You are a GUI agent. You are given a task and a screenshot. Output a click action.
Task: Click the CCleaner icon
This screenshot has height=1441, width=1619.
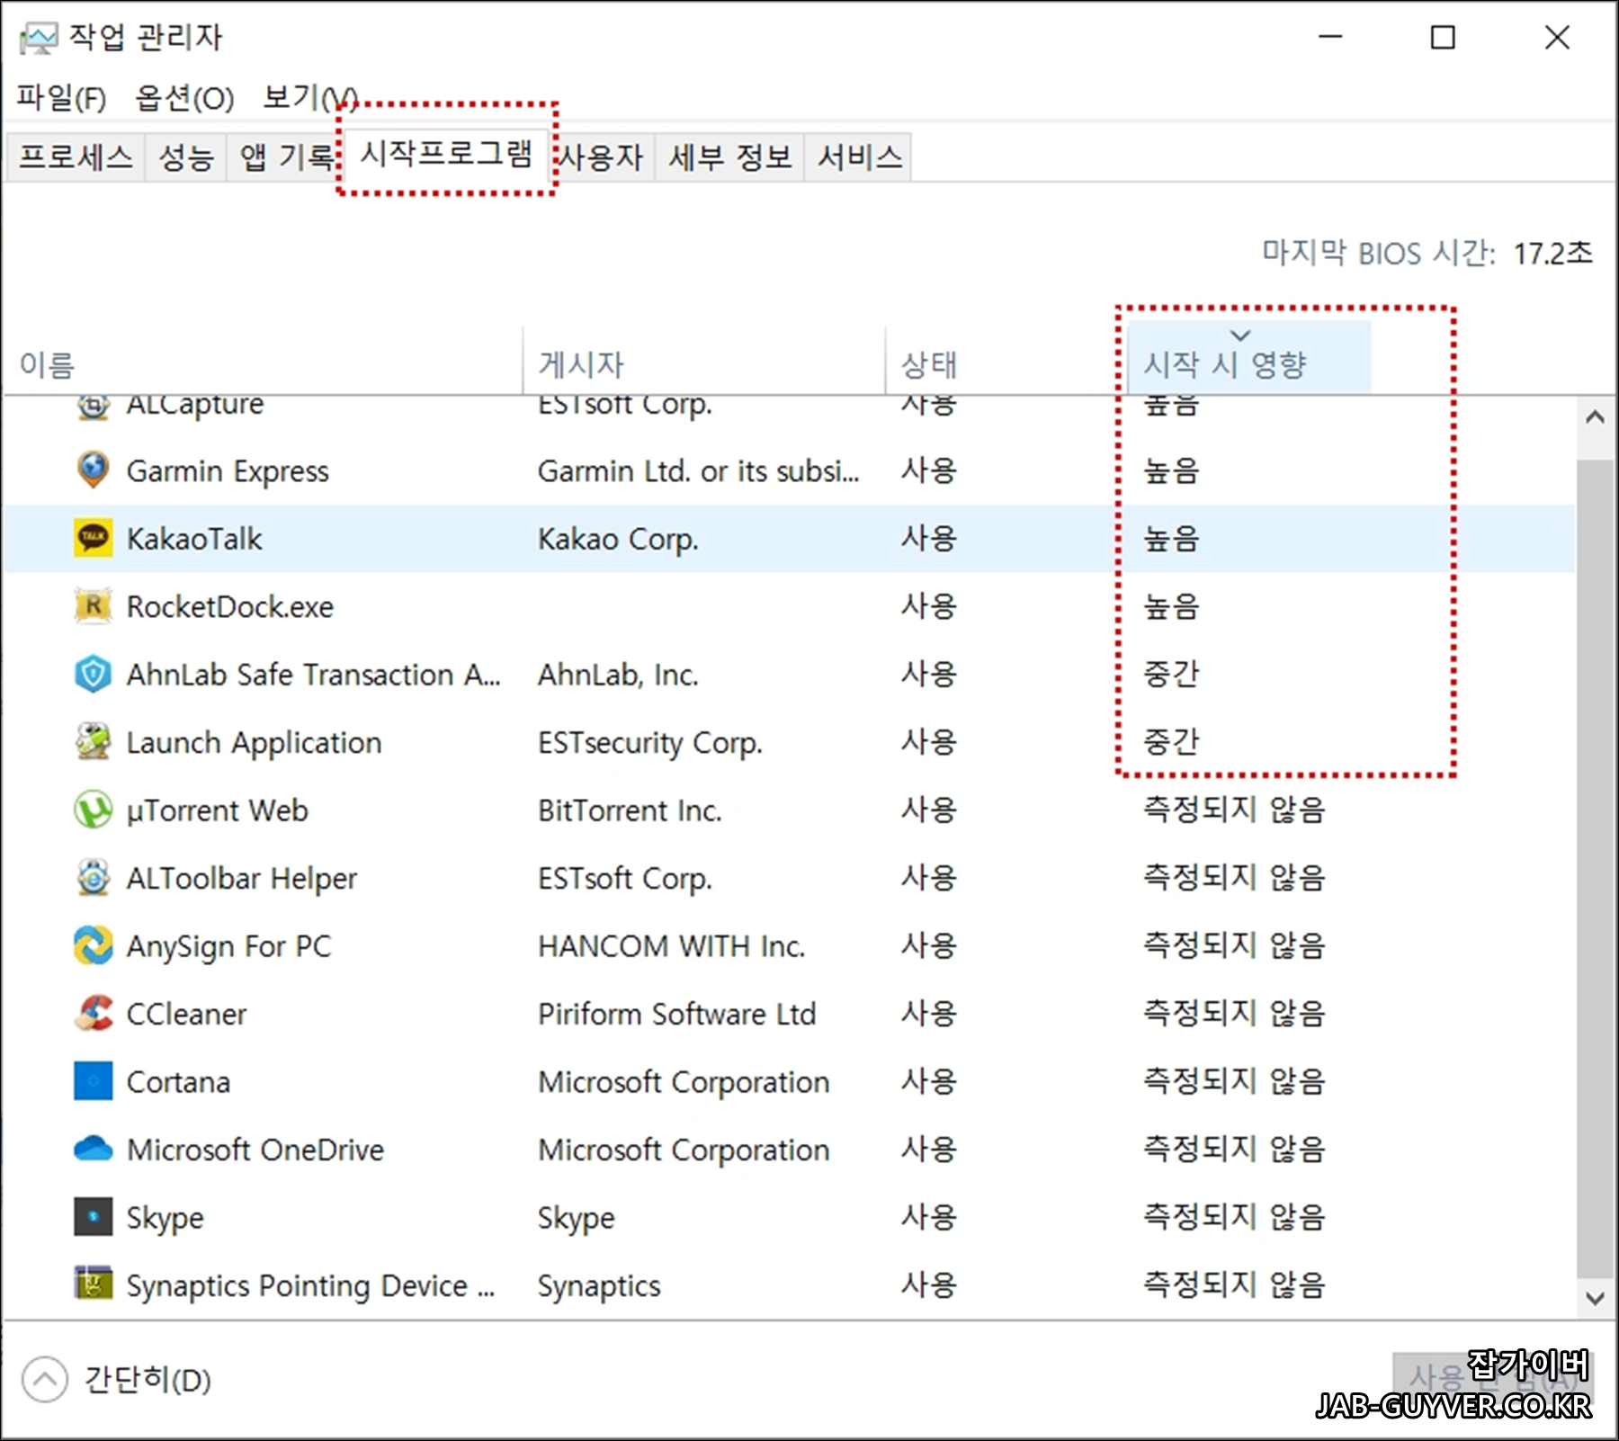coord(93,1014)
